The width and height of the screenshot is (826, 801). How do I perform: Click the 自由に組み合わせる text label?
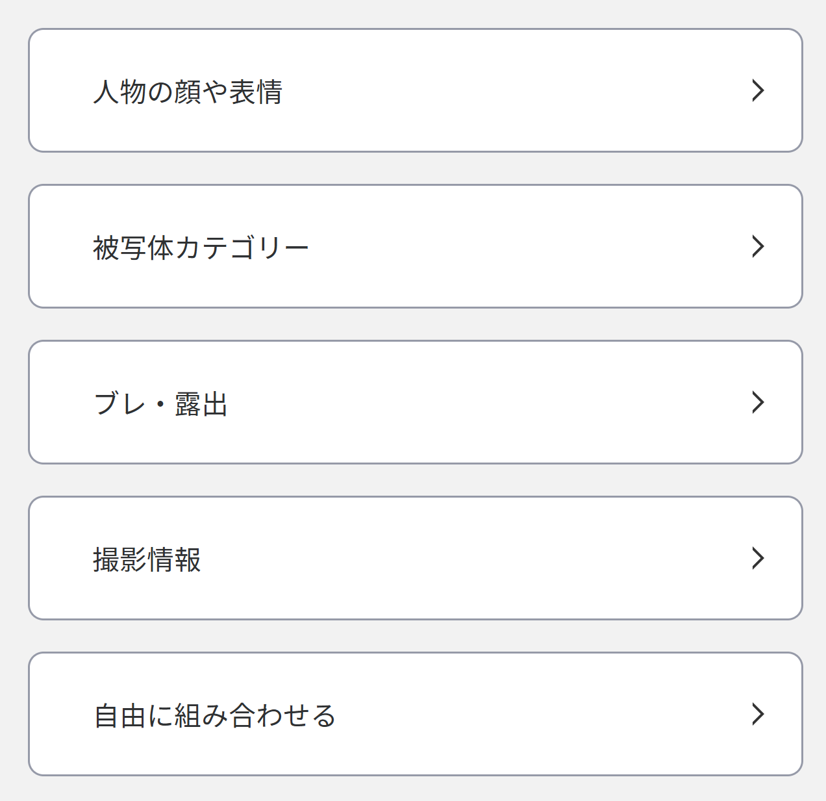click(x=214, y=715)
